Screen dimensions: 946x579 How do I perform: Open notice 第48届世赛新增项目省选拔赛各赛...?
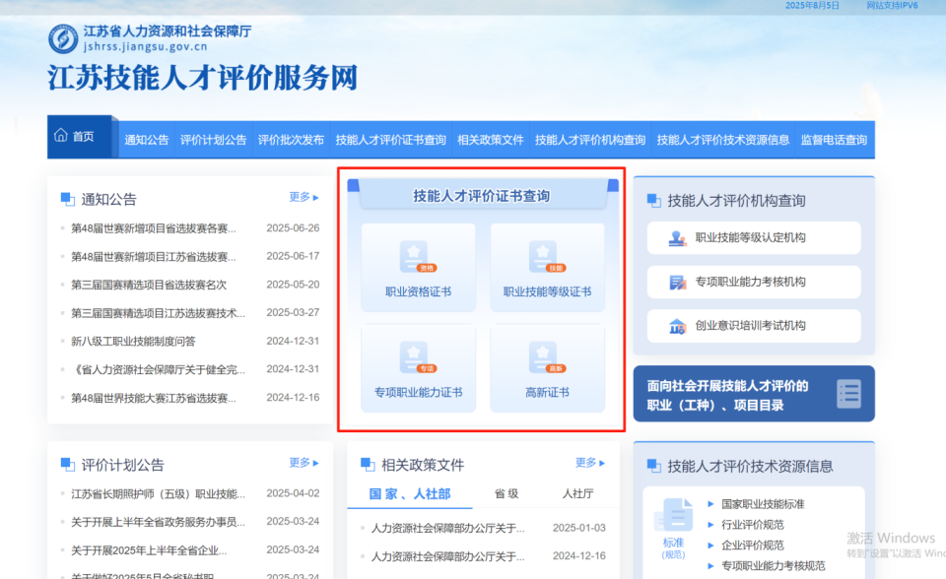click(x=154, y=228)
